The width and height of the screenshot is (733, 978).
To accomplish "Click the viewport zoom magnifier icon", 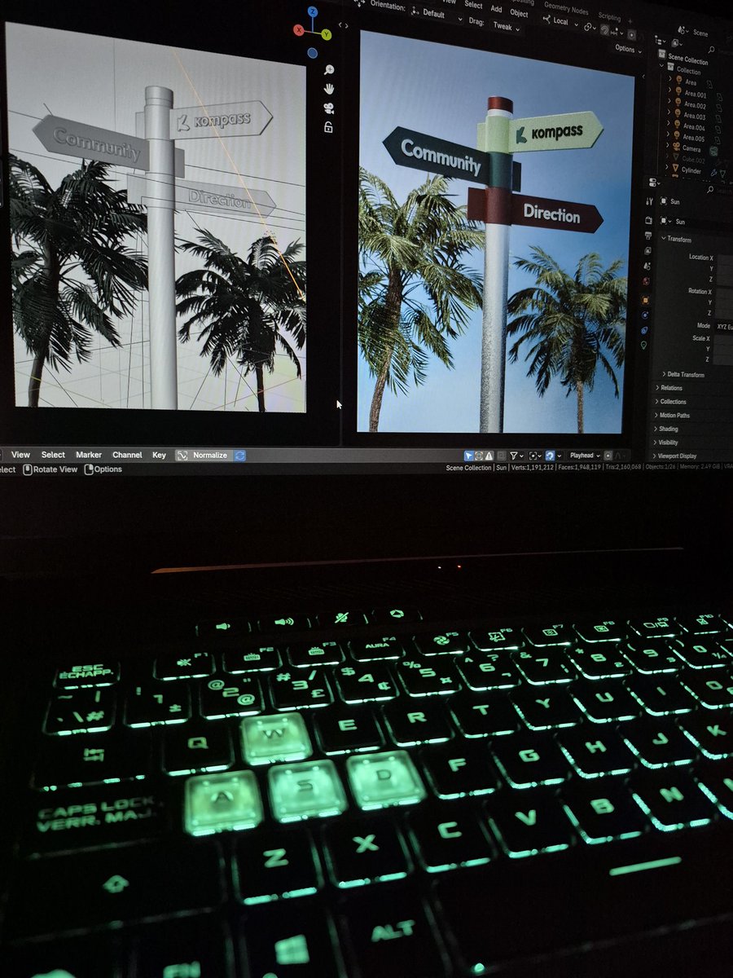I will click(x=327, y=70).
